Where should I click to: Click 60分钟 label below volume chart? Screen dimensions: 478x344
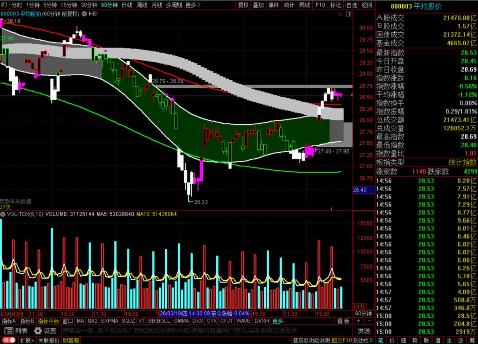363,313
